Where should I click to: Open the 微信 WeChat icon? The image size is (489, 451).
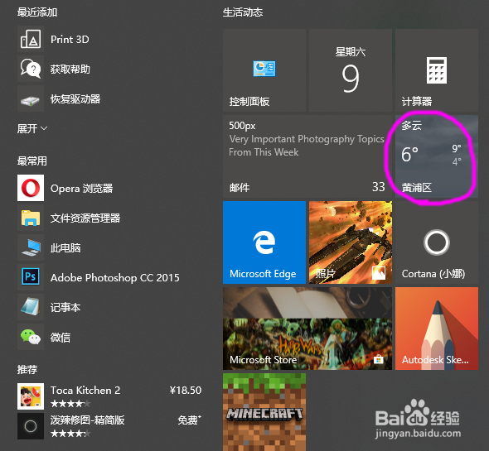point(31,337)
